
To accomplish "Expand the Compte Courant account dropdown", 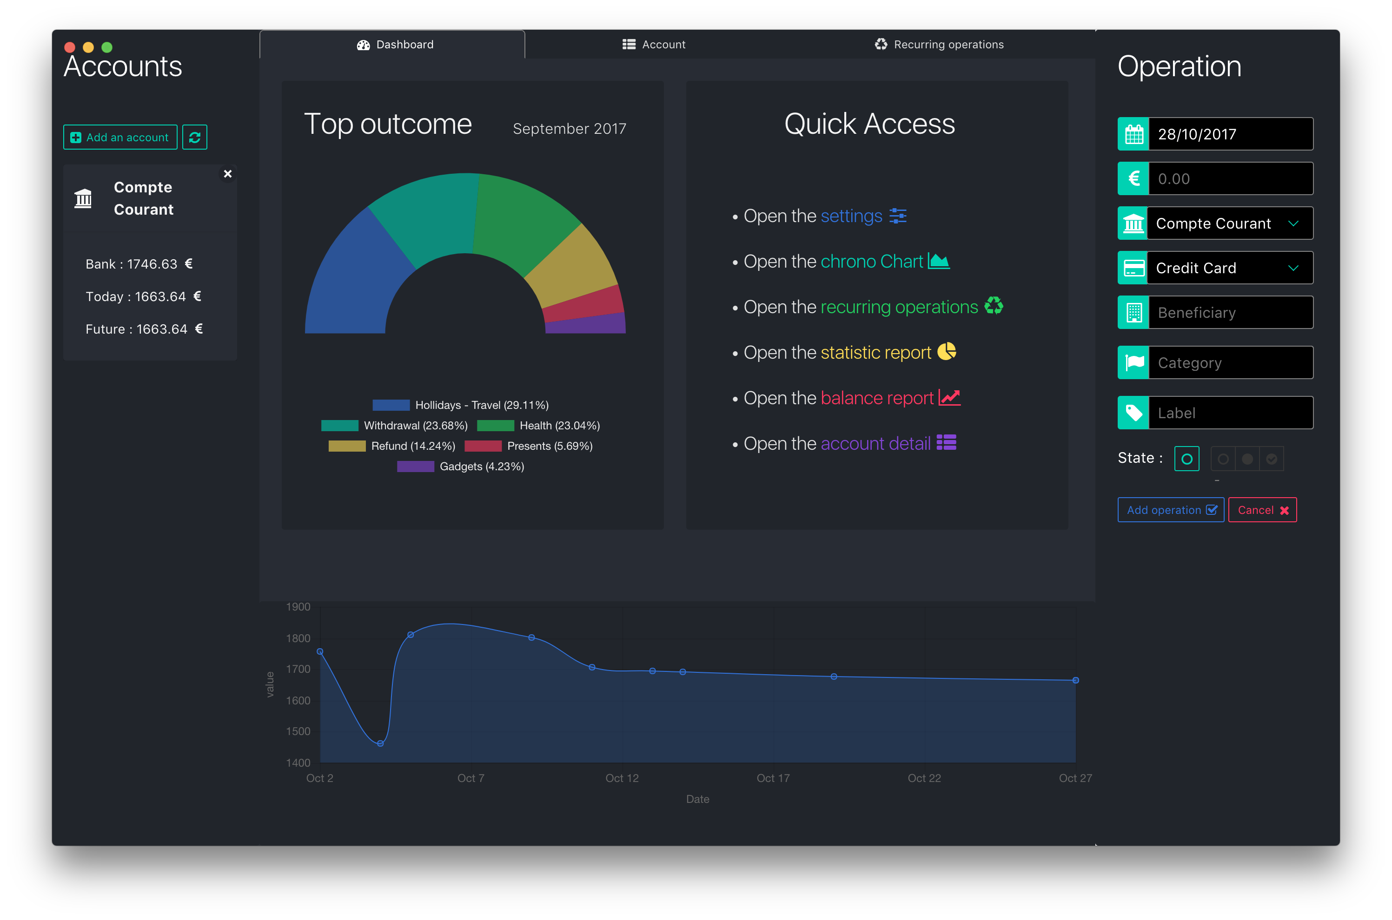I will point(1230,223).
